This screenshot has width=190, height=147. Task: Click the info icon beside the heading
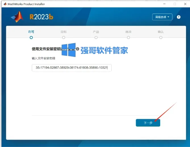click(78, 49)
